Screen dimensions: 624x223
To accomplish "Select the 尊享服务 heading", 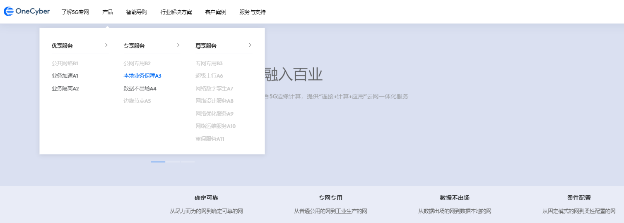I will pyautogui.click(x=206, y=46).
